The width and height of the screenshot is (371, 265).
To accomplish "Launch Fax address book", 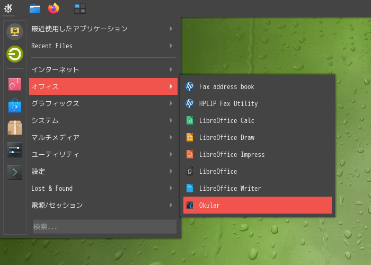I will [258, 86].
